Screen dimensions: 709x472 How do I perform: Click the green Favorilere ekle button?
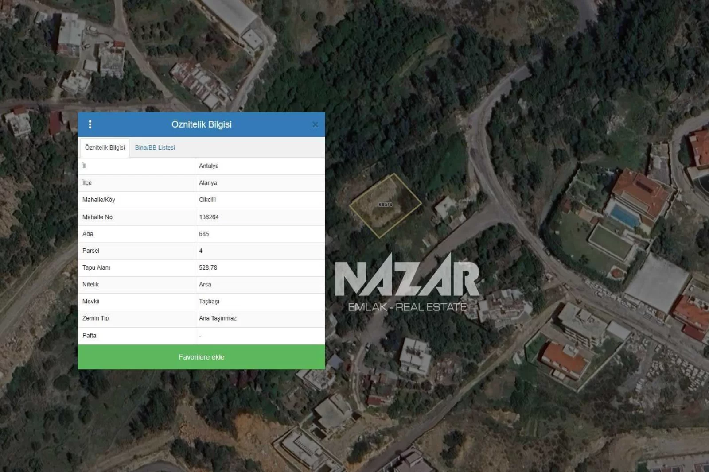(x=201, y=357)
